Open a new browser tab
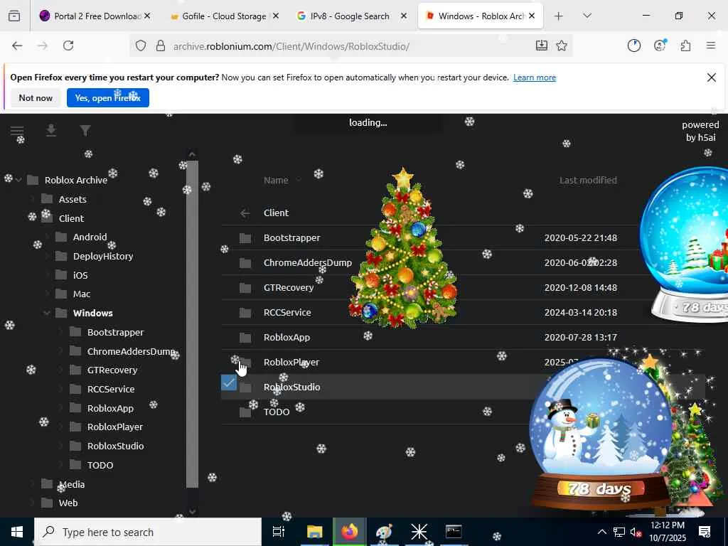This screenshot has height=546, width=728. (x=559, y=16)
